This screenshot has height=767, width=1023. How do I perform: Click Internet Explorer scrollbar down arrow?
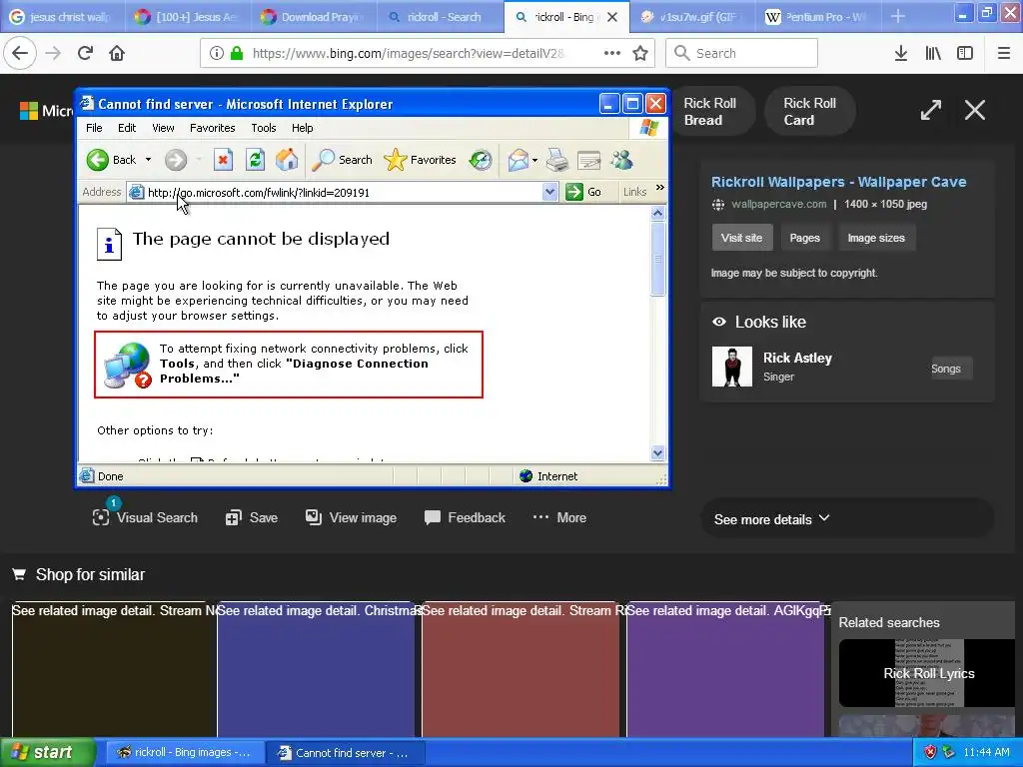pyautogui.click(x=657, y=452)
